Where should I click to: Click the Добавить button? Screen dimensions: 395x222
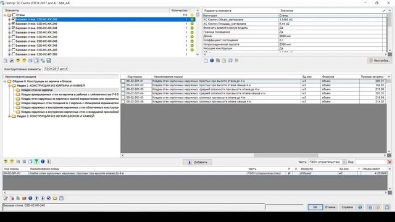(x=197, y=162)
